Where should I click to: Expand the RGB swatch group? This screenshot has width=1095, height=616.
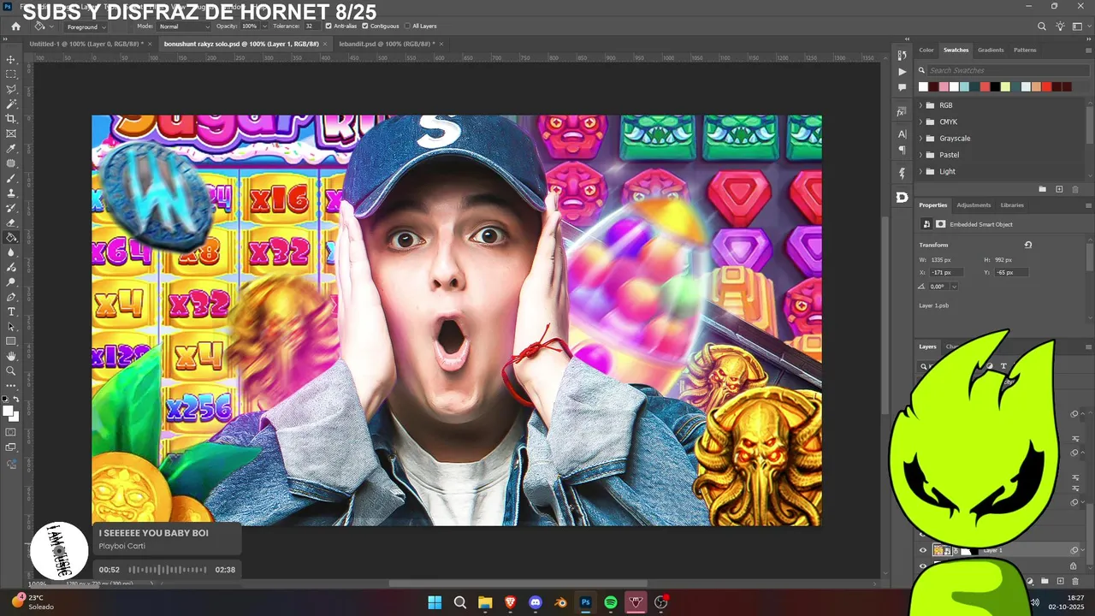pyautogui.click(x=920, y=105)
